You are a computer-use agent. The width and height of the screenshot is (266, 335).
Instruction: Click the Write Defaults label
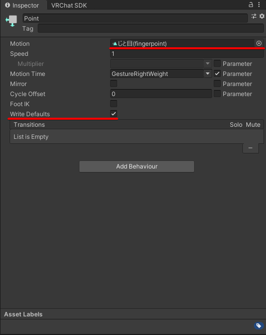tap(30, 114)
